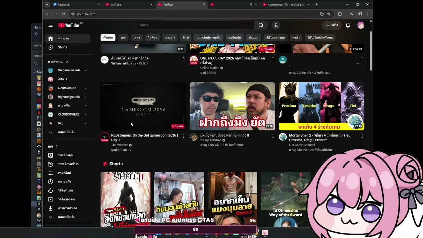Select the เพลง filter chip
Image resolution: width=423 pixels, height=238 pixels.
[x=137, y=38]
